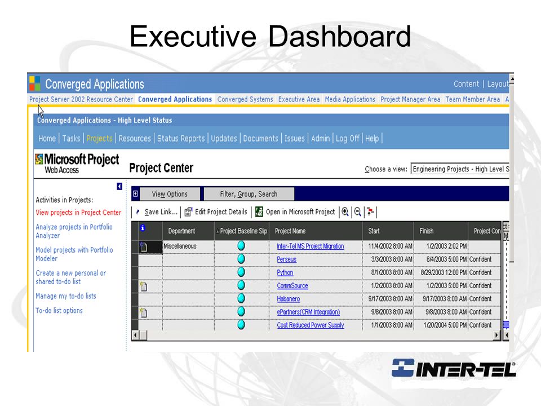This screenshot has width=541, height=406.
Task: Open the Cost Reduced Power Supply project
Action: (x=310, y=325)
